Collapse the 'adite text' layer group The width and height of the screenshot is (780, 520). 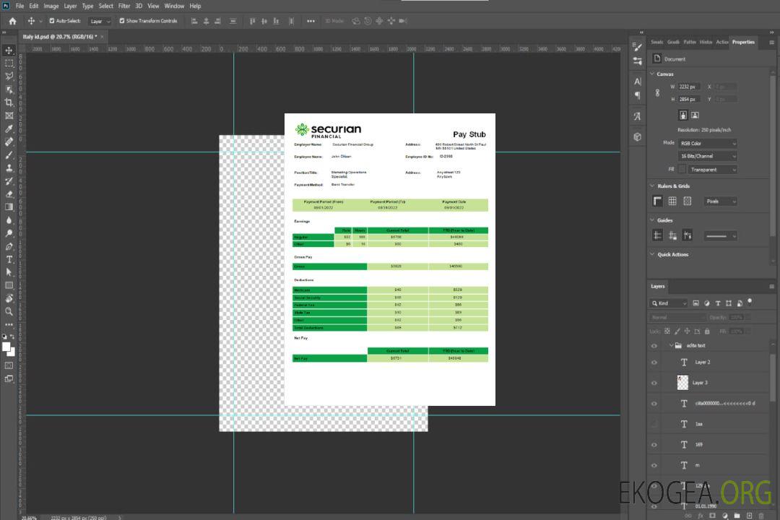coord(669,346)
